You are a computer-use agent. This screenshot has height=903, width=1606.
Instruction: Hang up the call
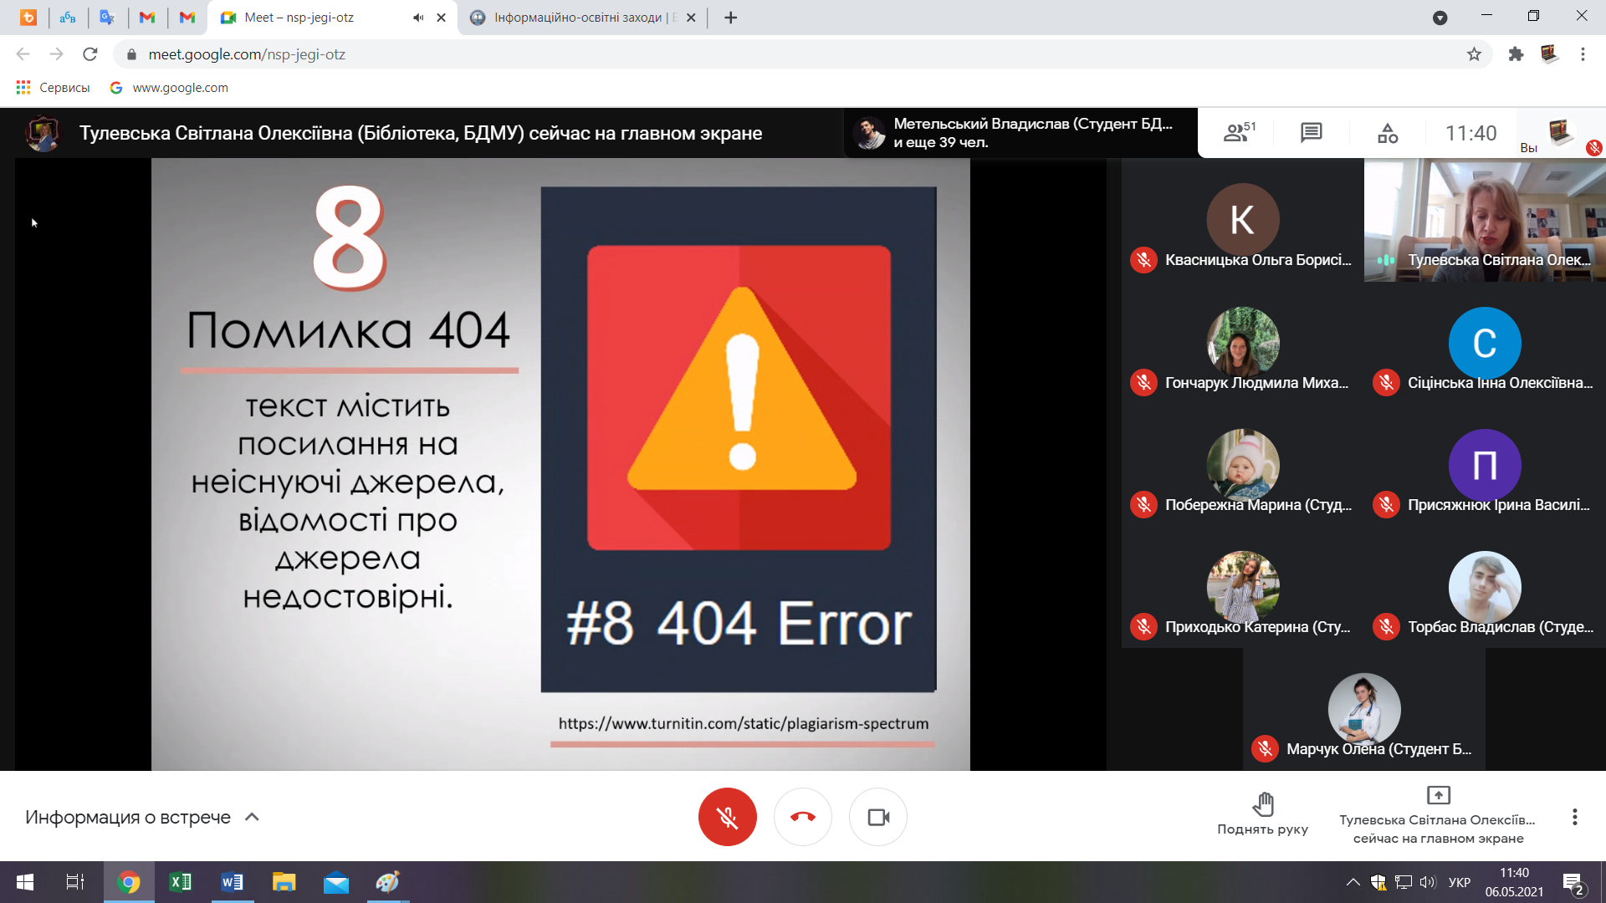(x=802, y=817)
